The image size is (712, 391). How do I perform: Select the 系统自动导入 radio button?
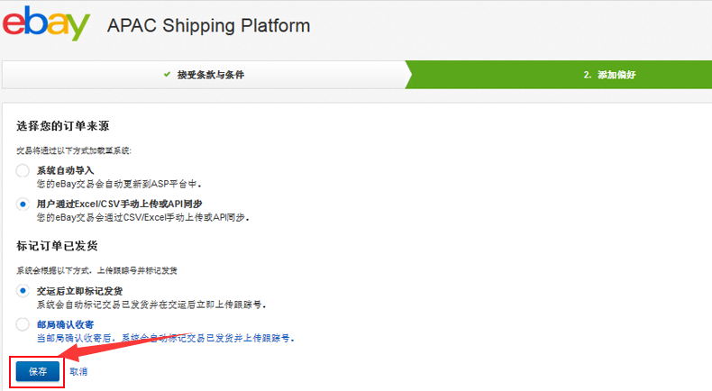23,170
